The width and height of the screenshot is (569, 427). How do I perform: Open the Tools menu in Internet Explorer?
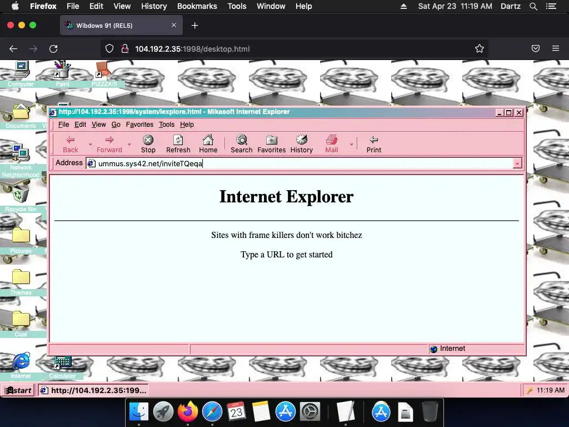tap(167, 125)
